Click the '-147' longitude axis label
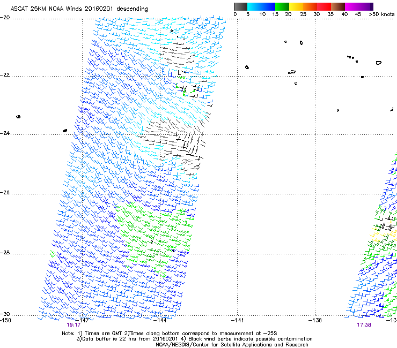 (x=82, y=320)
